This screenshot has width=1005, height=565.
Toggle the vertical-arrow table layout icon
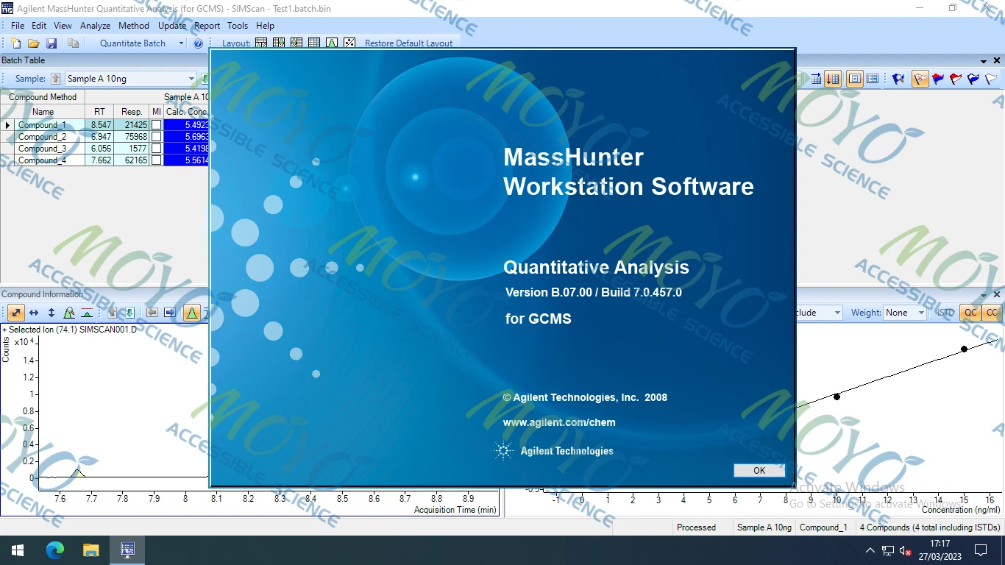point(833,79)
